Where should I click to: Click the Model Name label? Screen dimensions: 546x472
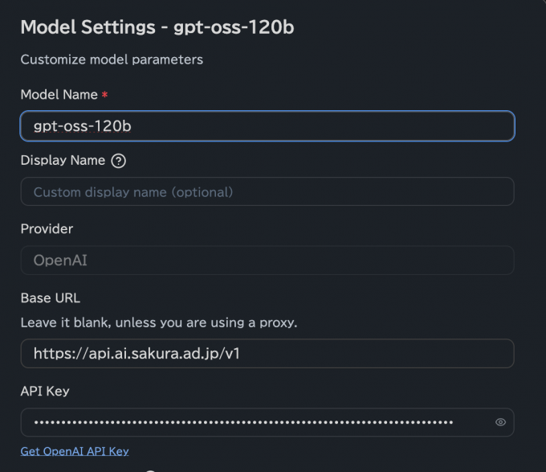59,94
